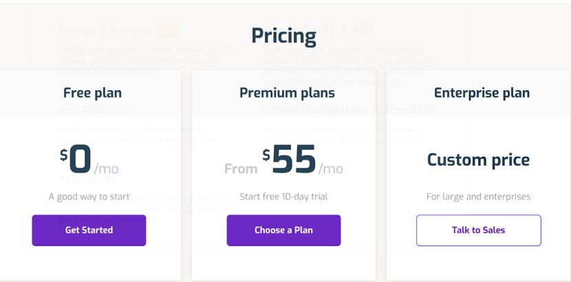Click the $0 price figure
Viewport: 571px width, 282px height.
point(76,160)
